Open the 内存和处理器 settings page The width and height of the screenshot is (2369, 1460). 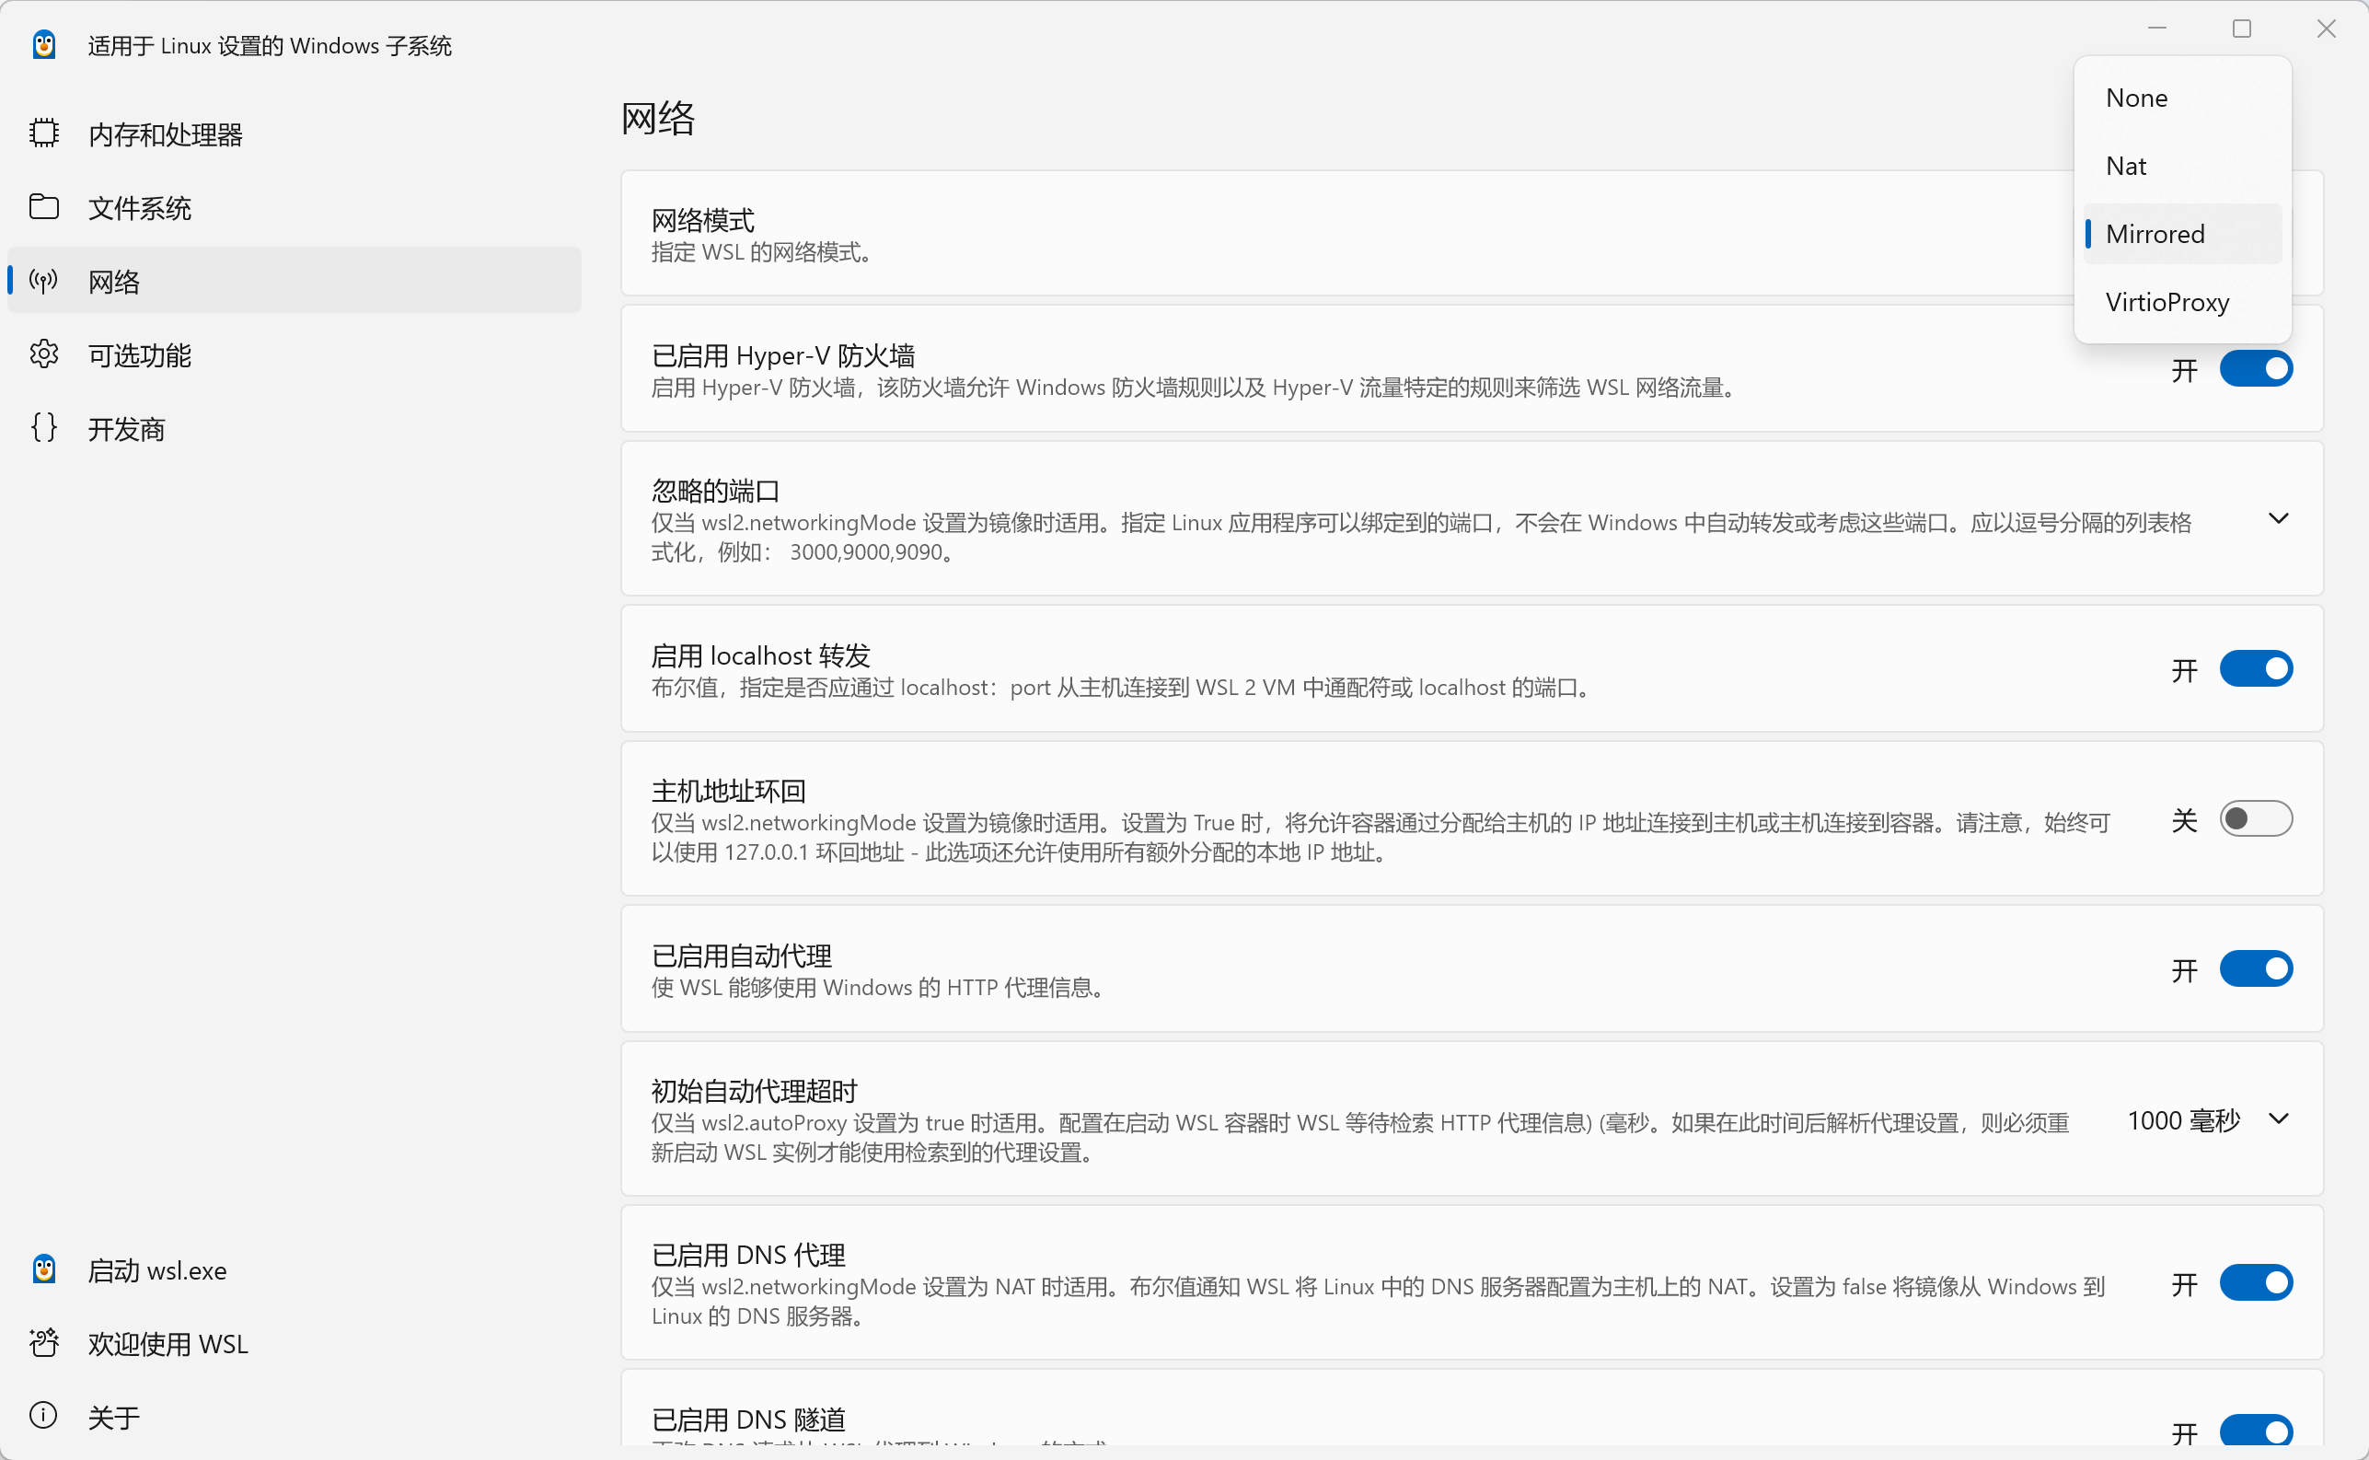tap(295, 133)
